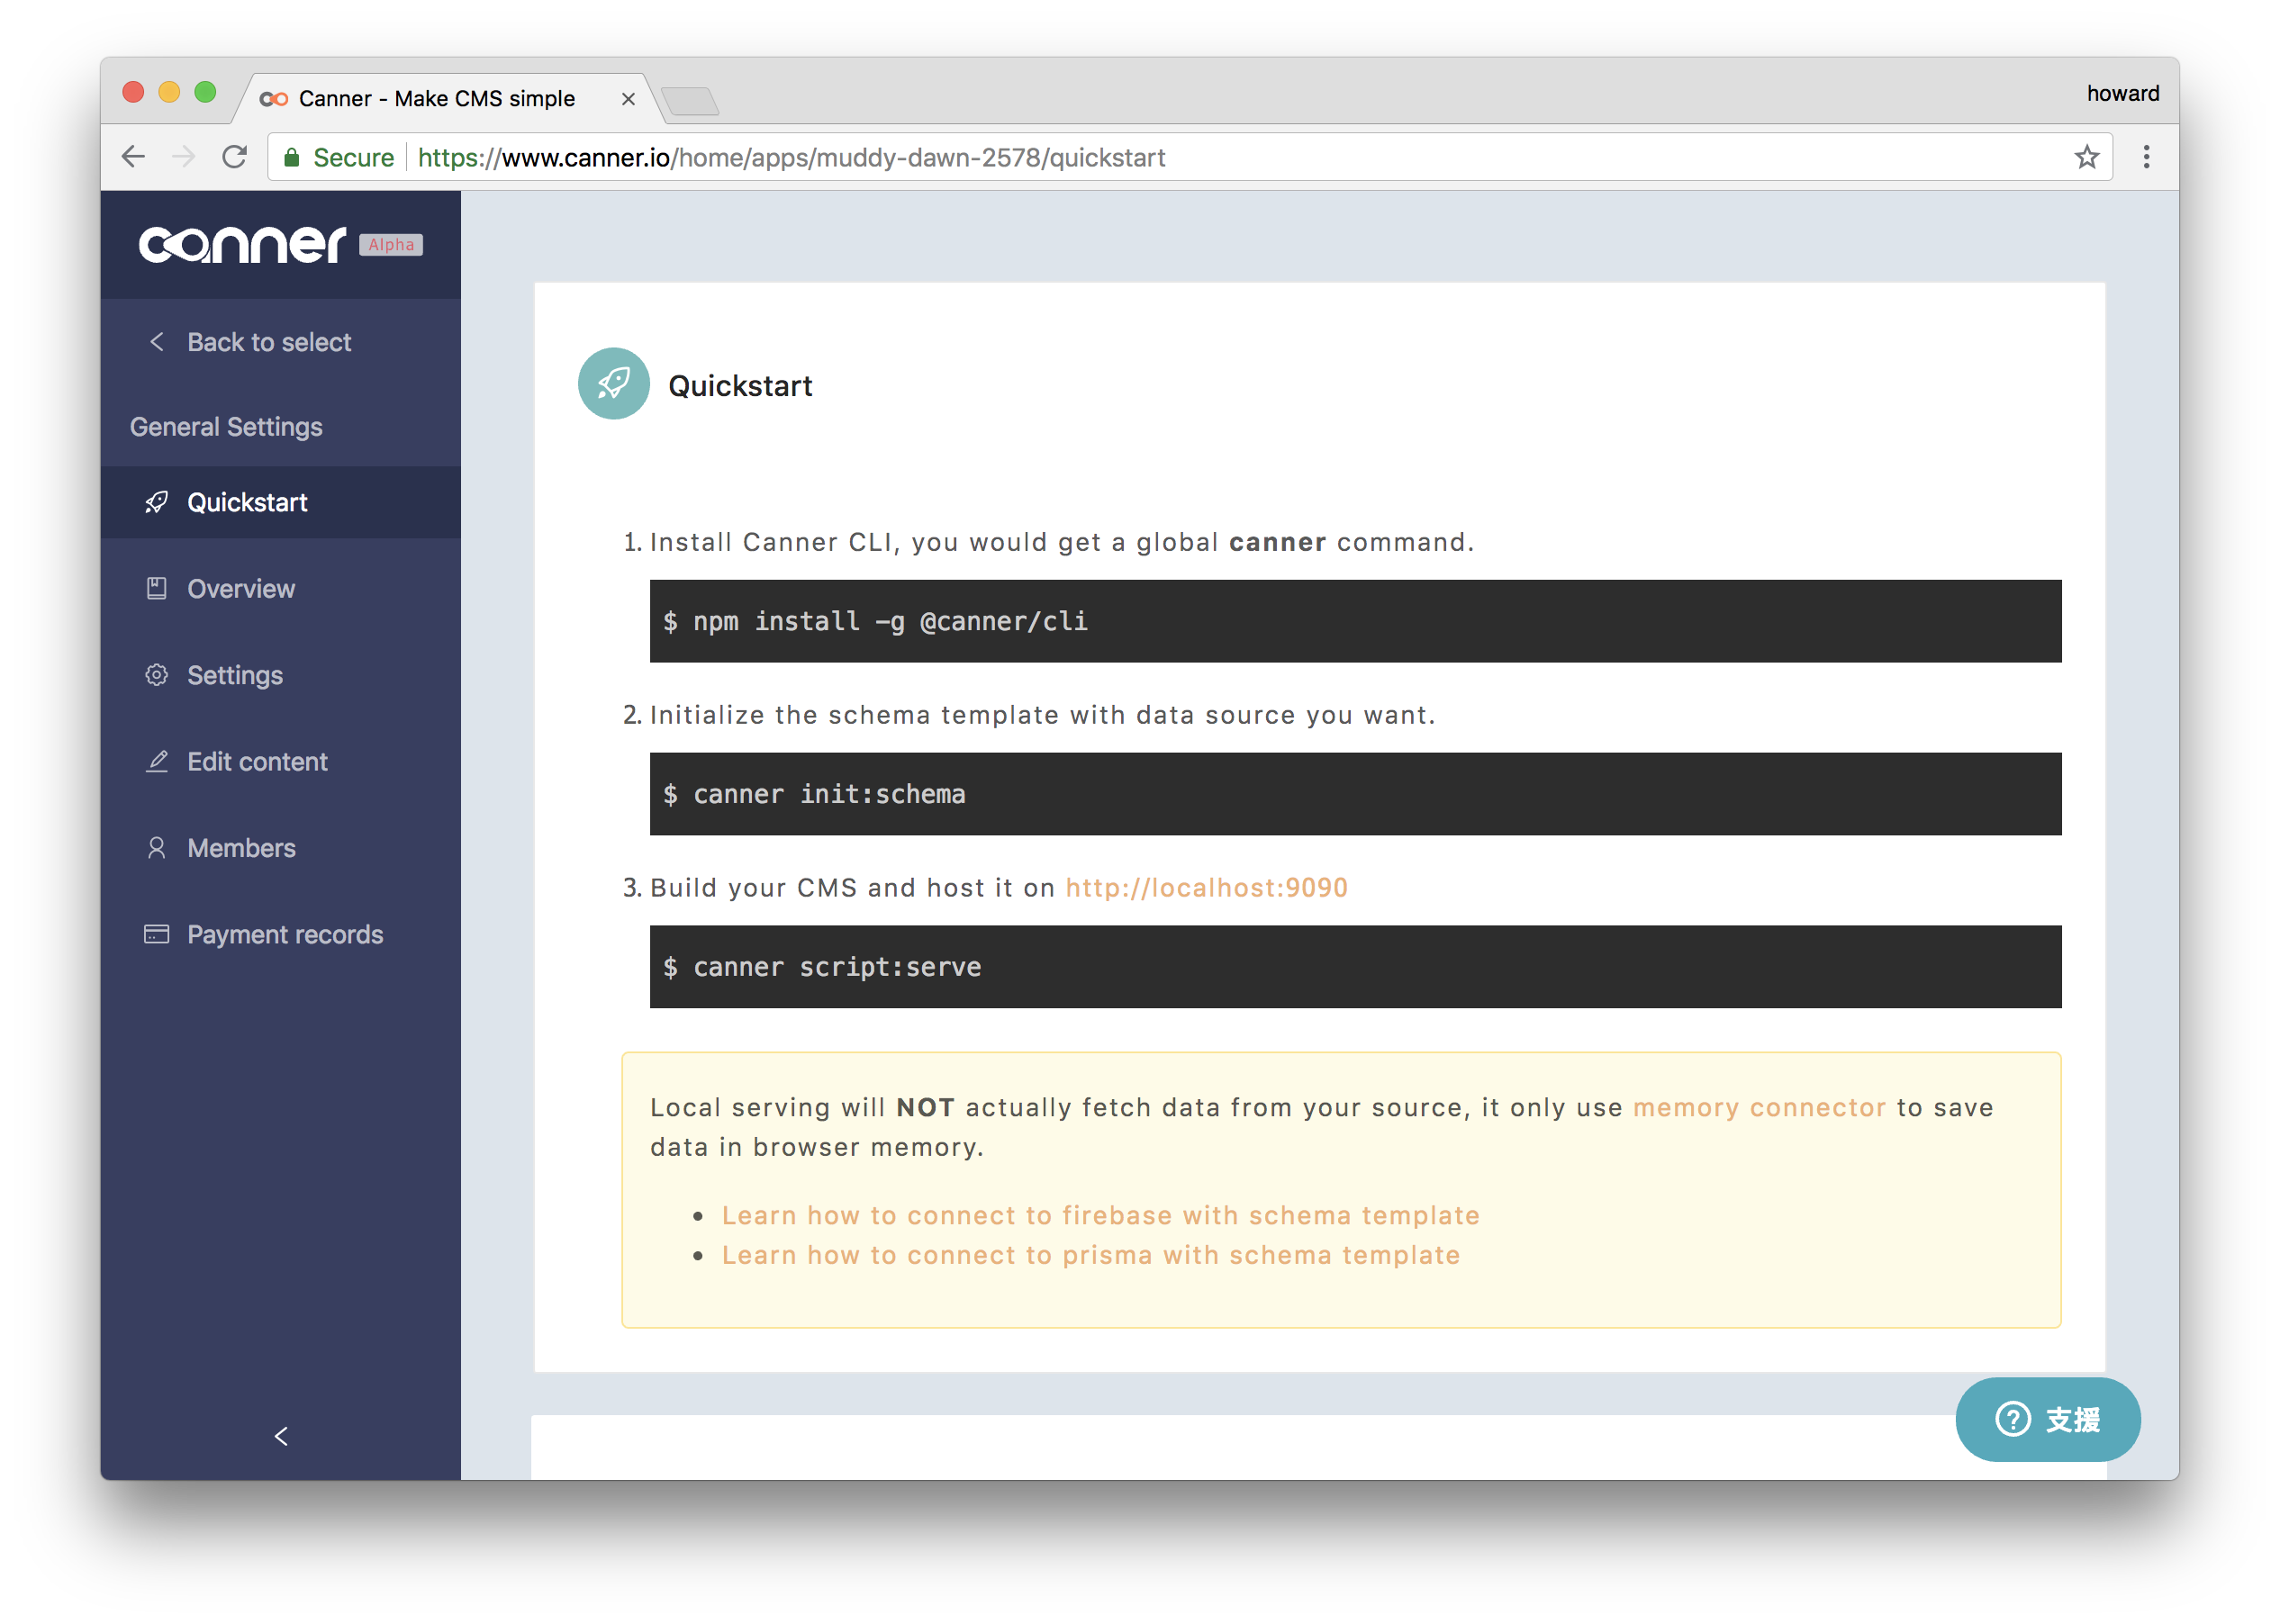The image size is (2280, 1624).
Task: Open prisma schema template guide link
Action: click(1090, 1255)
